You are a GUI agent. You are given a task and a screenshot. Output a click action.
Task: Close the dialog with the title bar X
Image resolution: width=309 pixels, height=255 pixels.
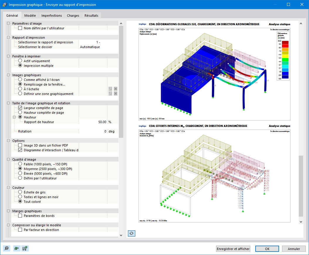pyautogui.click(x=302, y=4)
